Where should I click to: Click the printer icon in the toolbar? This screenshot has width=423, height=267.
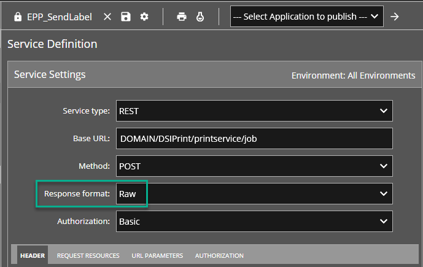point(182,17)
